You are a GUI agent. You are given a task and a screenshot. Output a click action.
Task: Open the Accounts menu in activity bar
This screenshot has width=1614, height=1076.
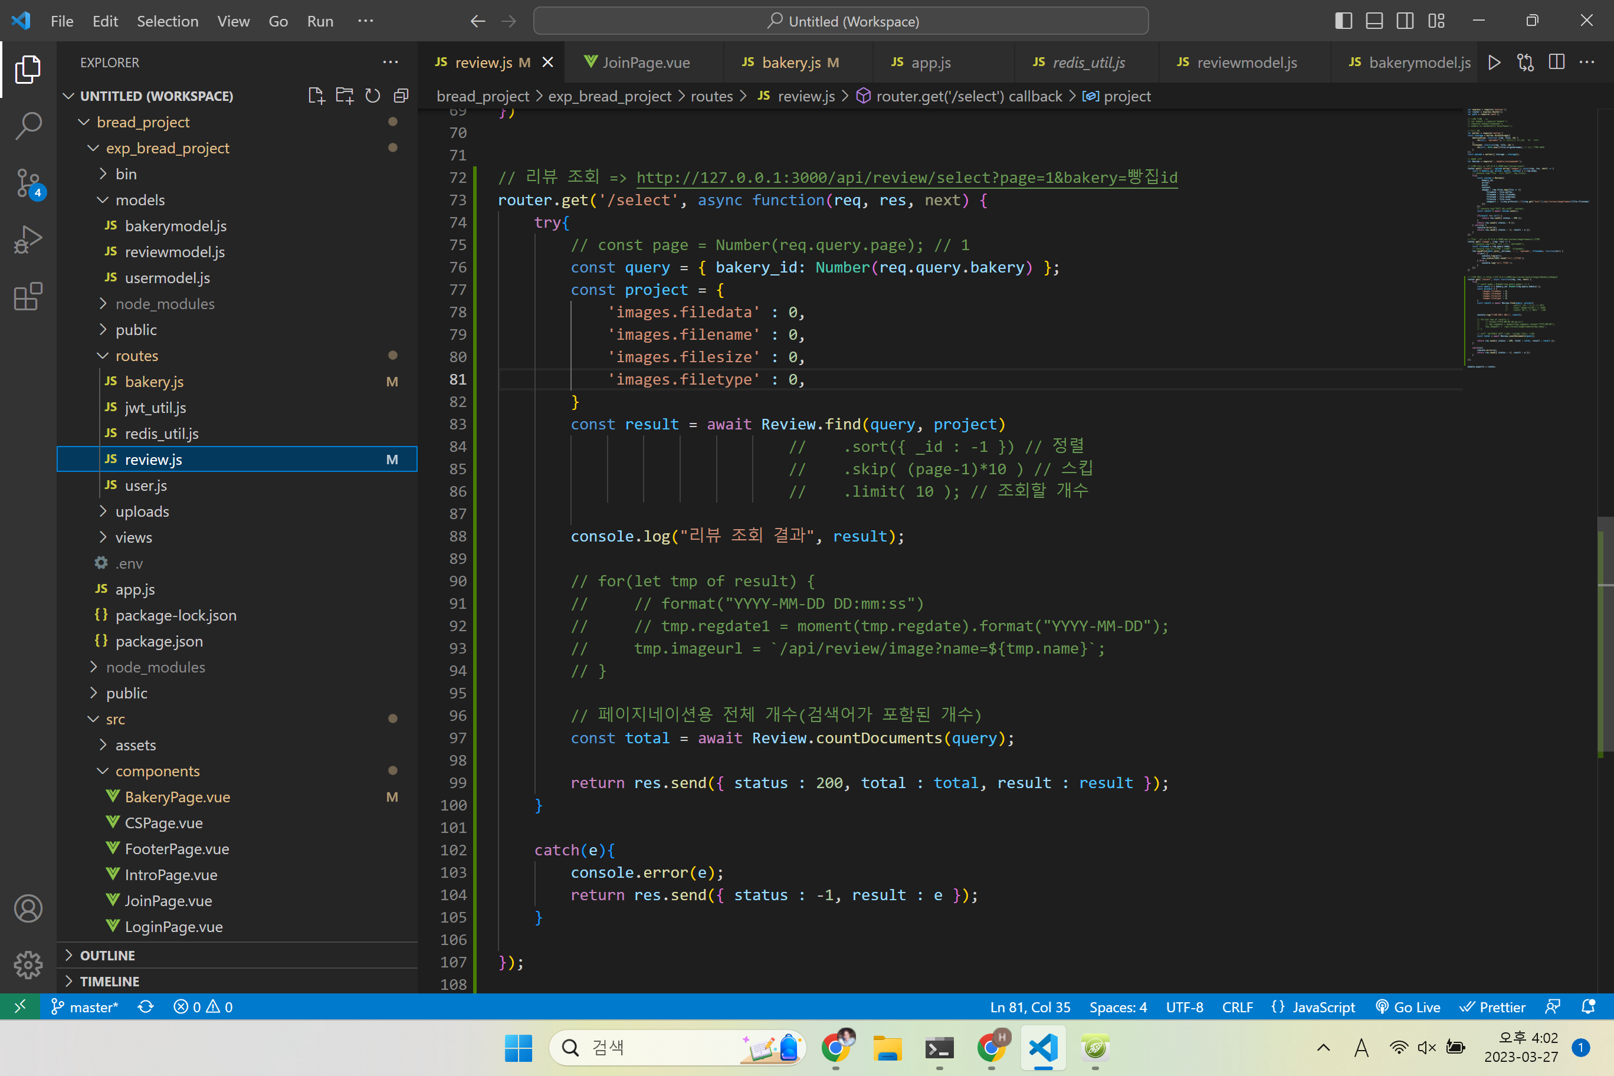point(28,908)
